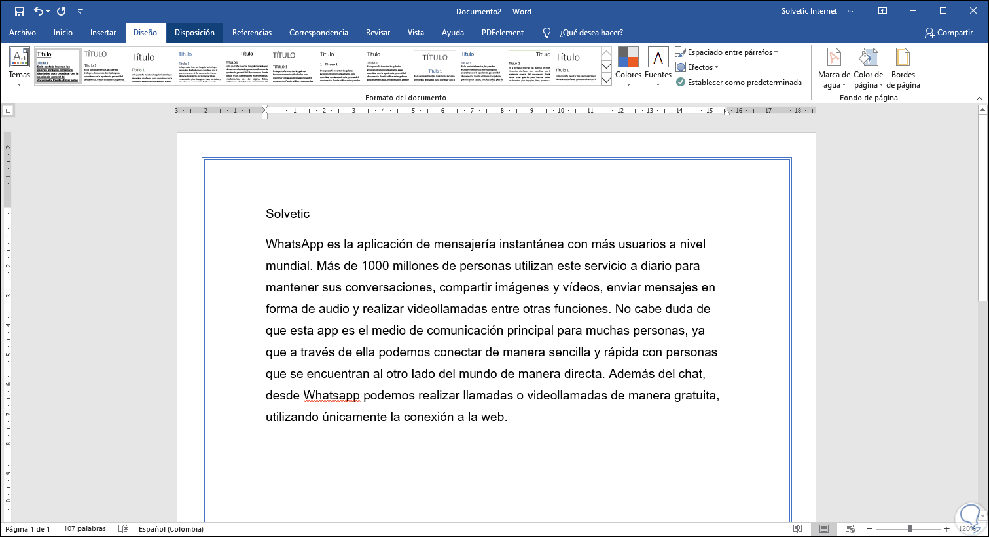
Task: Click the scroll up arrow of vertical scrollbar
Action: 982,111
